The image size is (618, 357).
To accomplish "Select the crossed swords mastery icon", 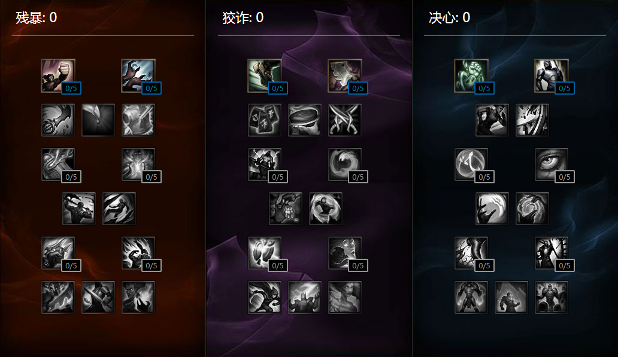I will [x=345, y=120].
